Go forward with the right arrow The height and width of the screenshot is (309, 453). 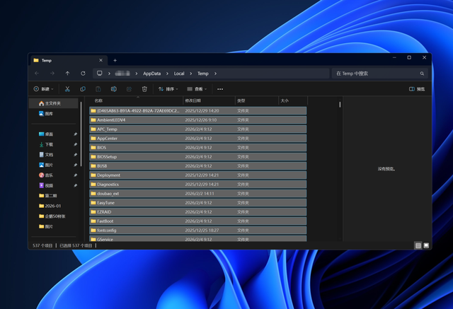52,74
